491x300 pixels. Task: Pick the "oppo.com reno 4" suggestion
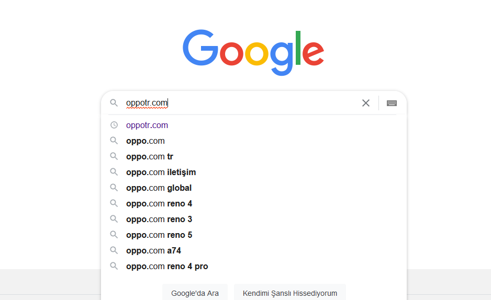(x=159, y=203)
